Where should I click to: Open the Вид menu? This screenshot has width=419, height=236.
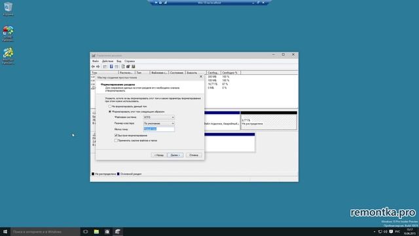[119, 61]
